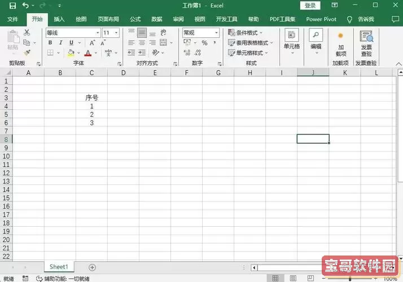Toggle underline formatting
The width and height of the screenshot is (403, 282).
pos(71,43)
